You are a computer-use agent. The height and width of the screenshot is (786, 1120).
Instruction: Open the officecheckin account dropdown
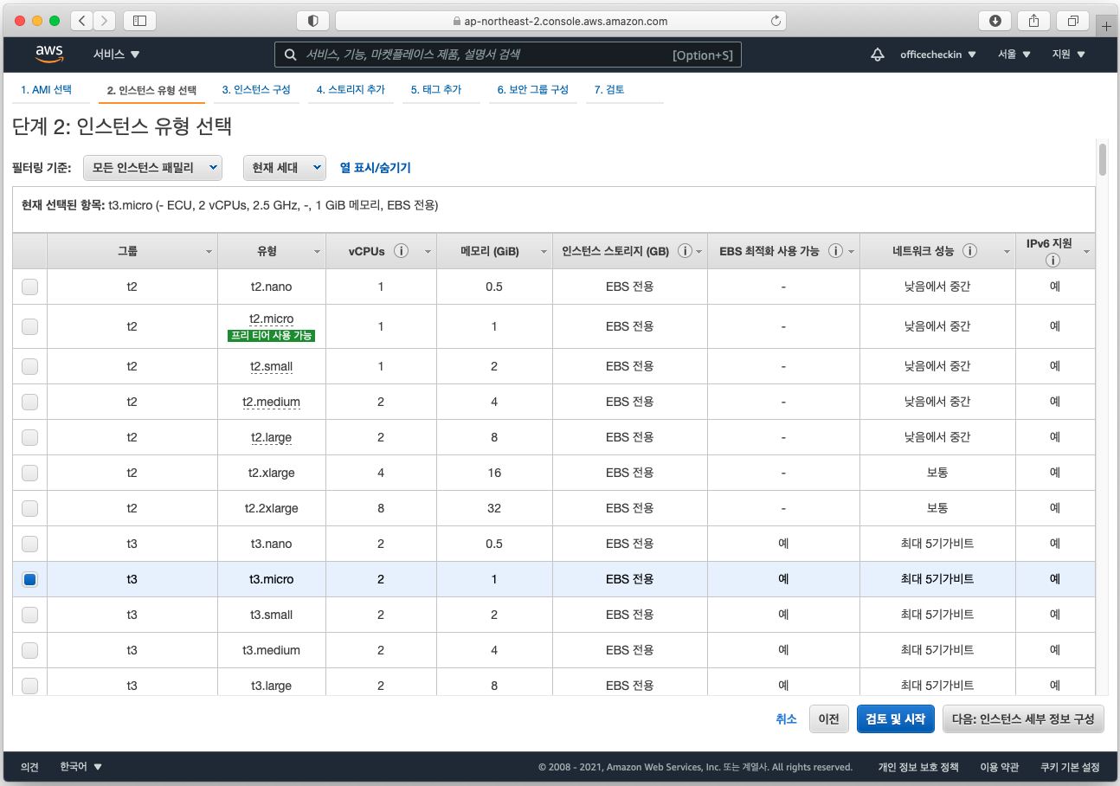938,55
